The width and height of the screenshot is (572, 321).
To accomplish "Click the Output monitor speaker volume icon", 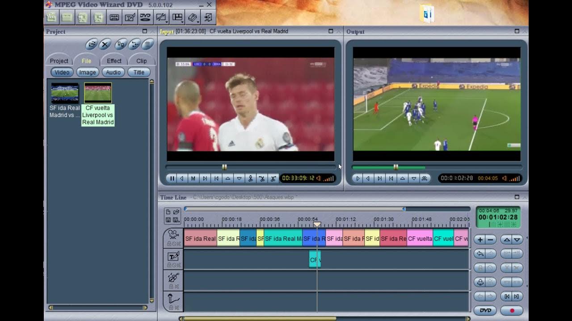I will coord(505,178).
